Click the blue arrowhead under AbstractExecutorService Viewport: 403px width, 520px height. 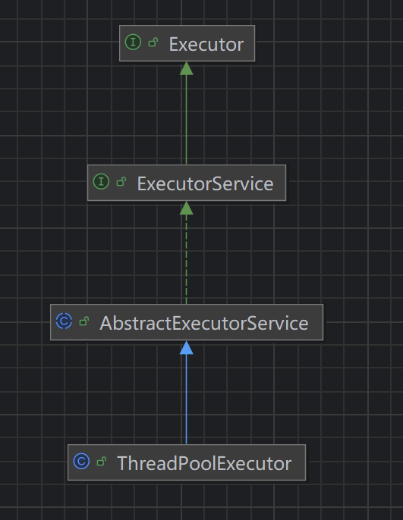pos(186,347)
